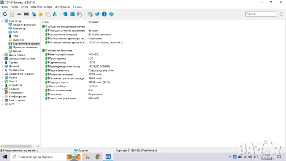
Task: Expand the Мрежа node
Action: (x=2, y=77)
